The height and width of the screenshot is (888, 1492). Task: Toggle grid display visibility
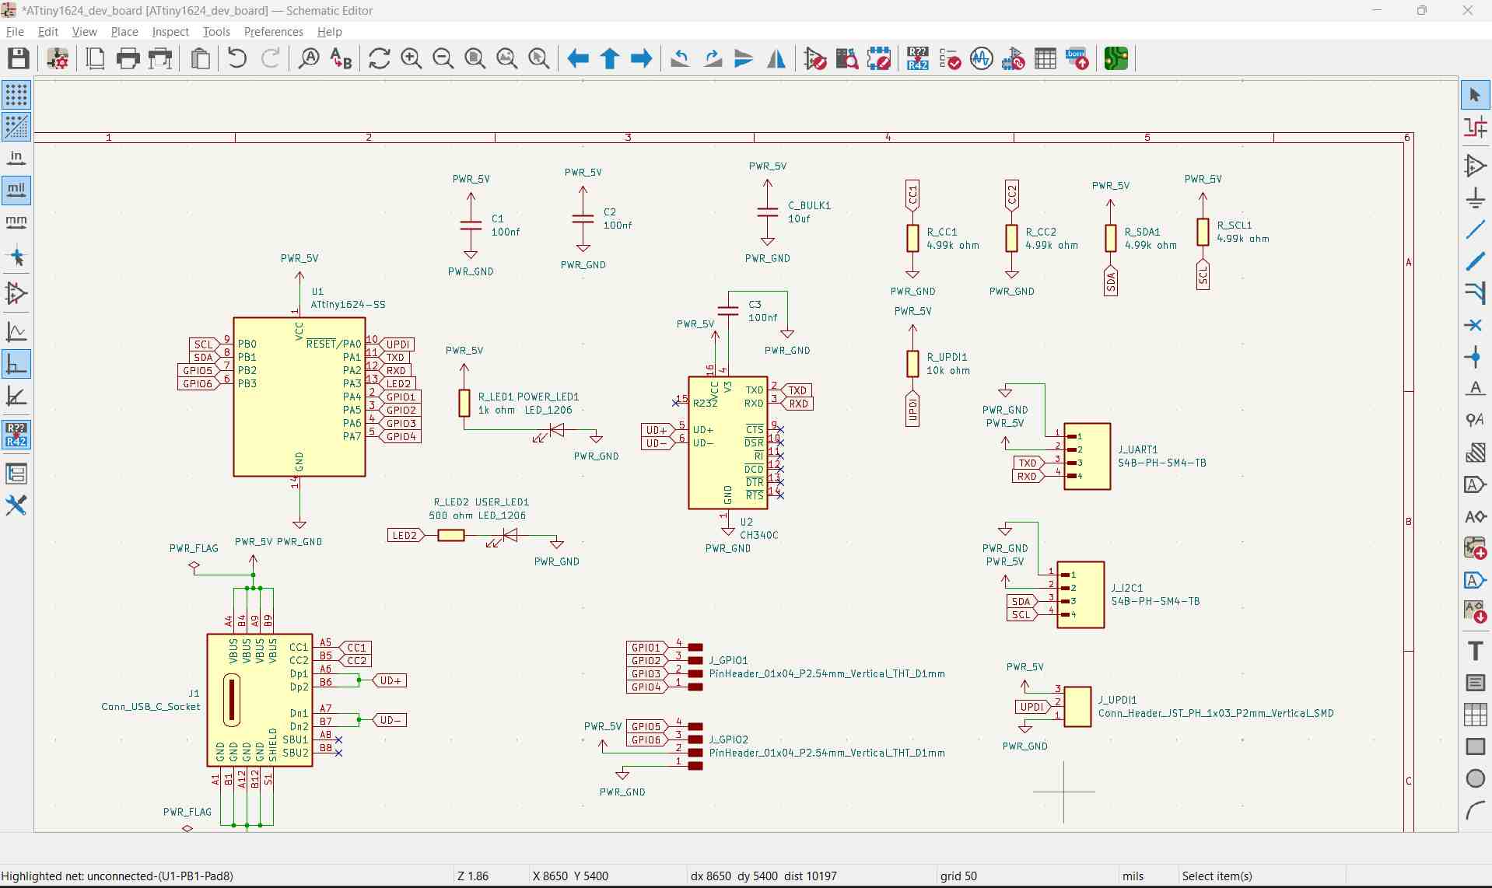point(16,95)
